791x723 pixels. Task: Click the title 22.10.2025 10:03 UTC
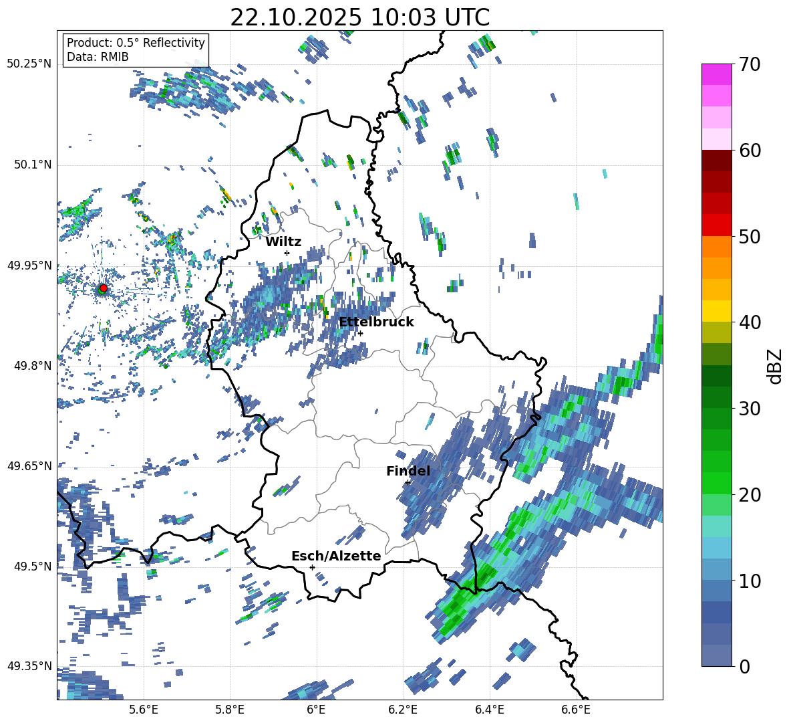(360, 17)
